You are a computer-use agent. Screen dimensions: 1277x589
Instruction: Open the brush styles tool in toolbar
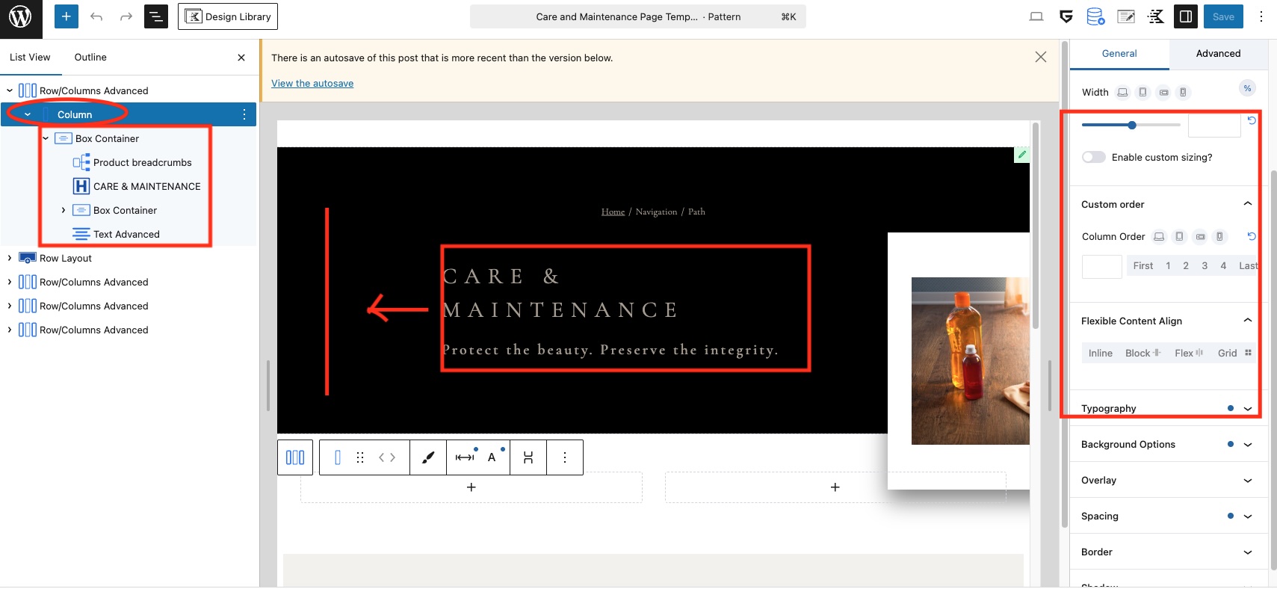(428, 457)
